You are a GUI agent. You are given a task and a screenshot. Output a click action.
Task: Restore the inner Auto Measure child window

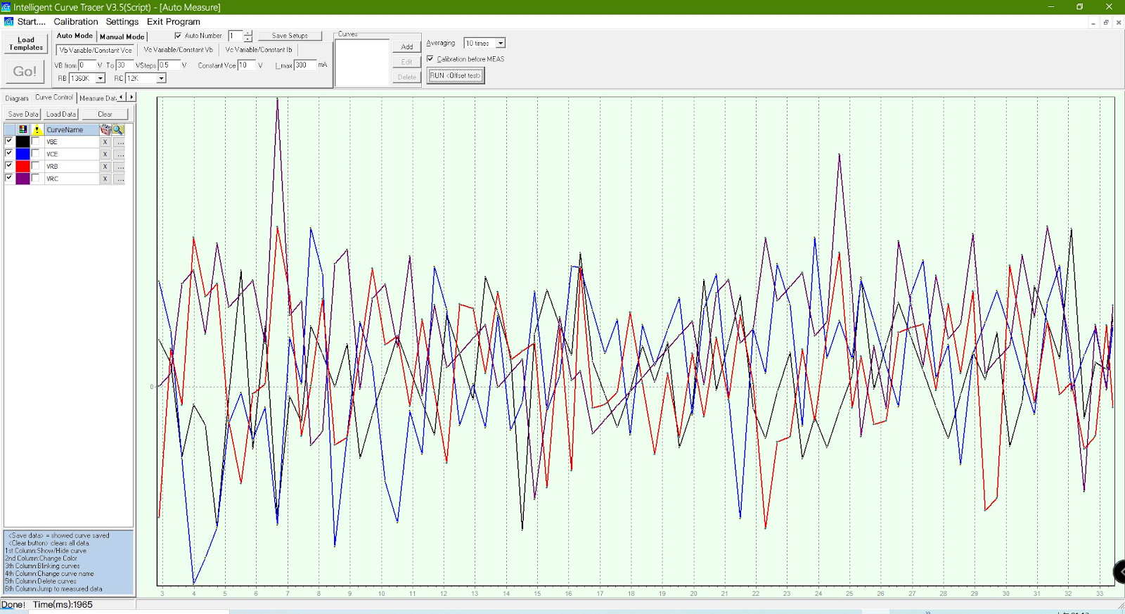(x=1106, y=23)
